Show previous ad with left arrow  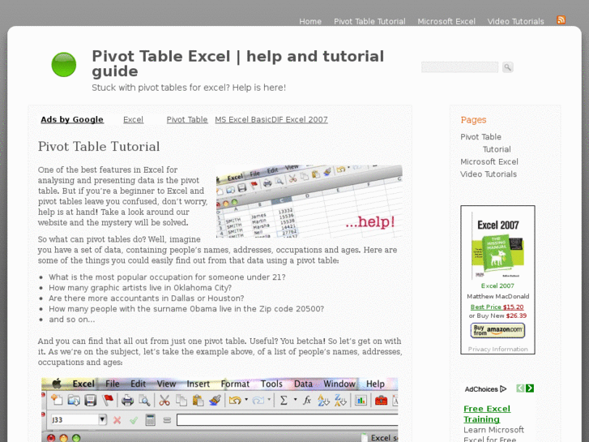(520, 388)
